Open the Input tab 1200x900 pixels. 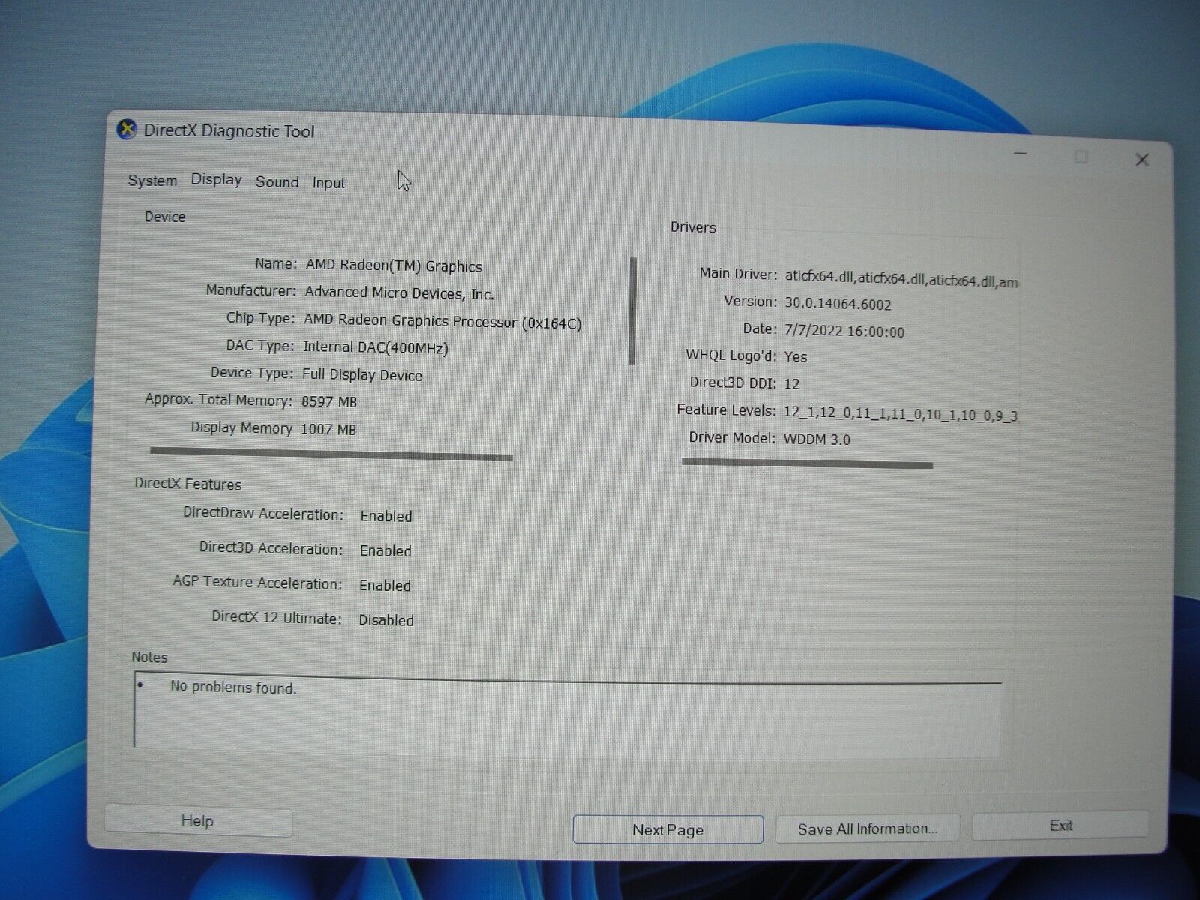click(x=328, y=183)
